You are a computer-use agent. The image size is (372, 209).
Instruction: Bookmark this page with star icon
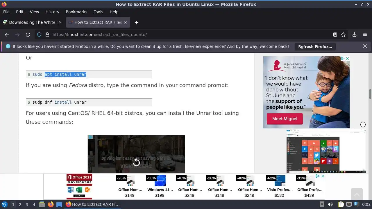click(x=343, y=35)
